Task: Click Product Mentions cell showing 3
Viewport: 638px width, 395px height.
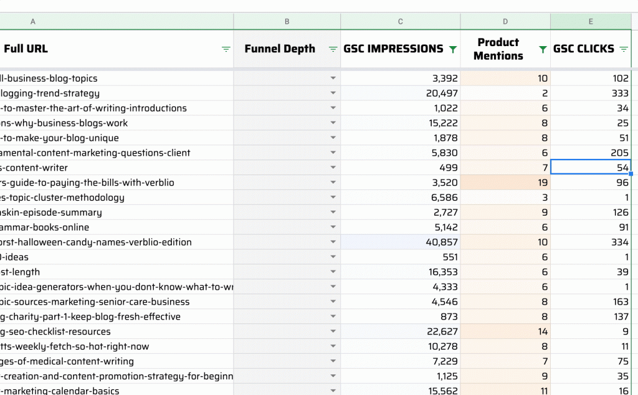Action: tap(505, 197)
